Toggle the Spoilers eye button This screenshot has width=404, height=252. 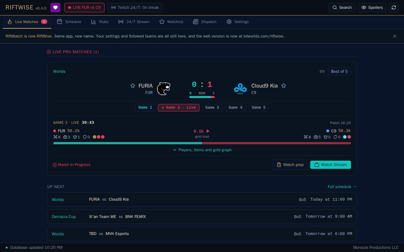tap(372, 8)
